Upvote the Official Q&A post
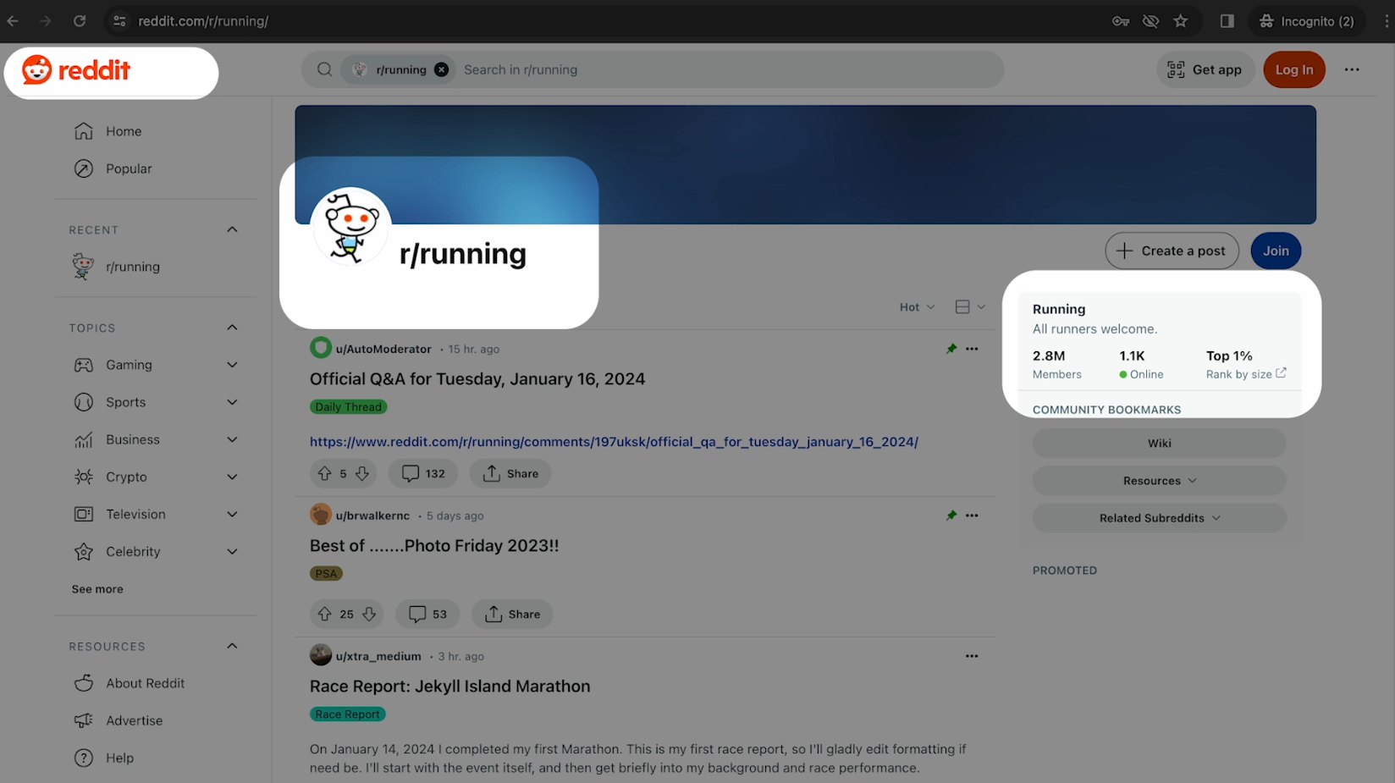The height and width of the screenshot is (783, 1395). (x=324, y=473)
